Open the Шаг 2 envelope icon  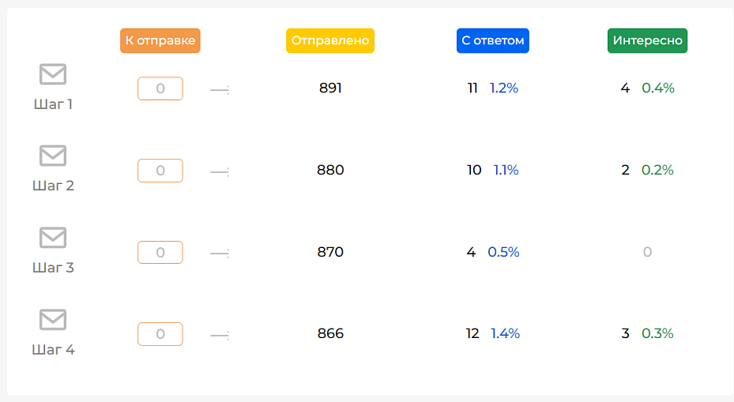click(x=53, y=156)
